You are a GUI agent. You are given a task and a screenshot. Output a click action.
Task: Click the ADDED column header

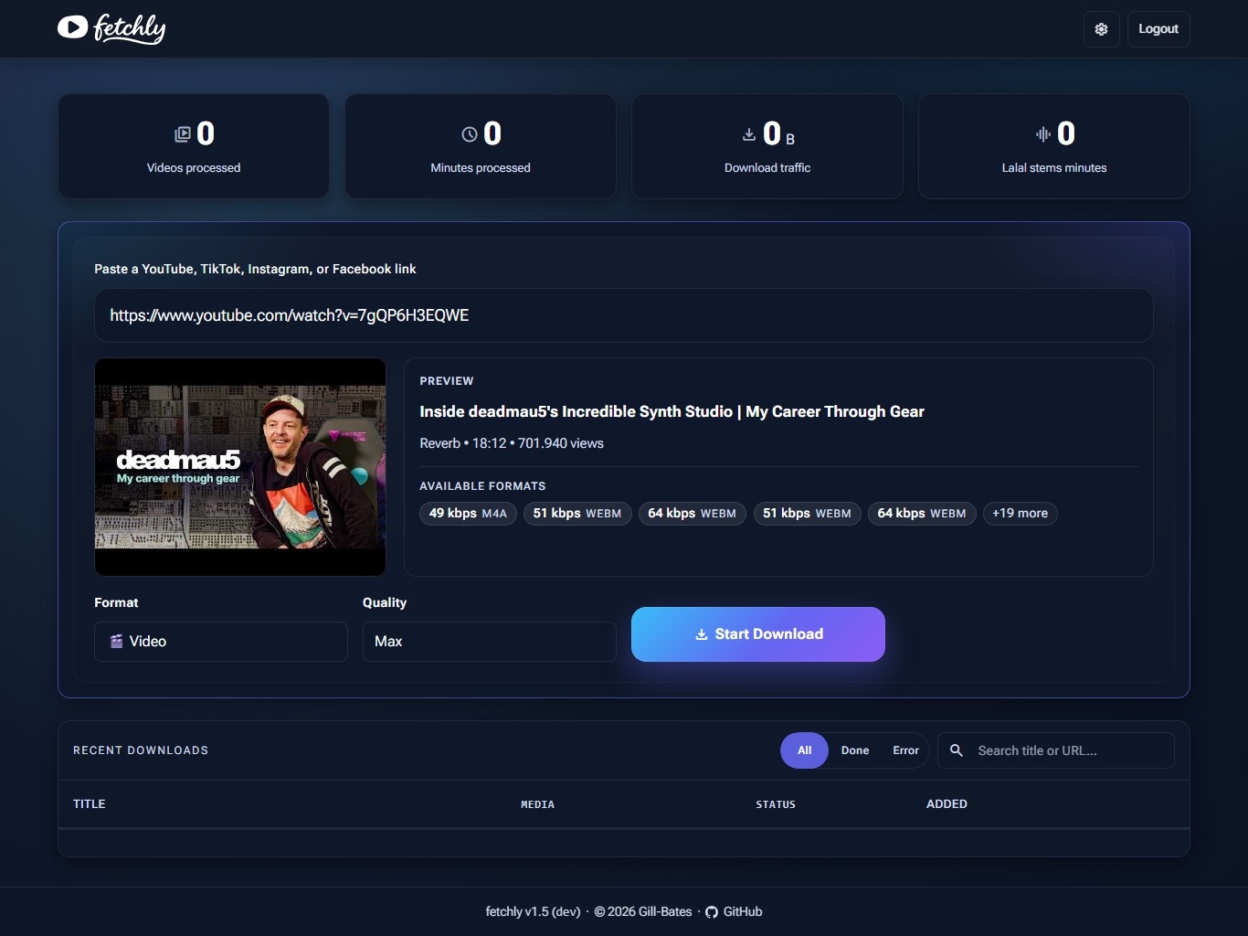[947, 804]
